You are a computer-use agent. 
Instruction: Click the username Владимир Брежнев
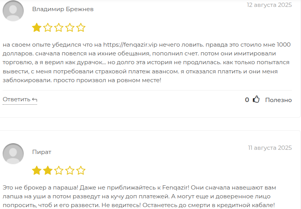tap(63, 9)
